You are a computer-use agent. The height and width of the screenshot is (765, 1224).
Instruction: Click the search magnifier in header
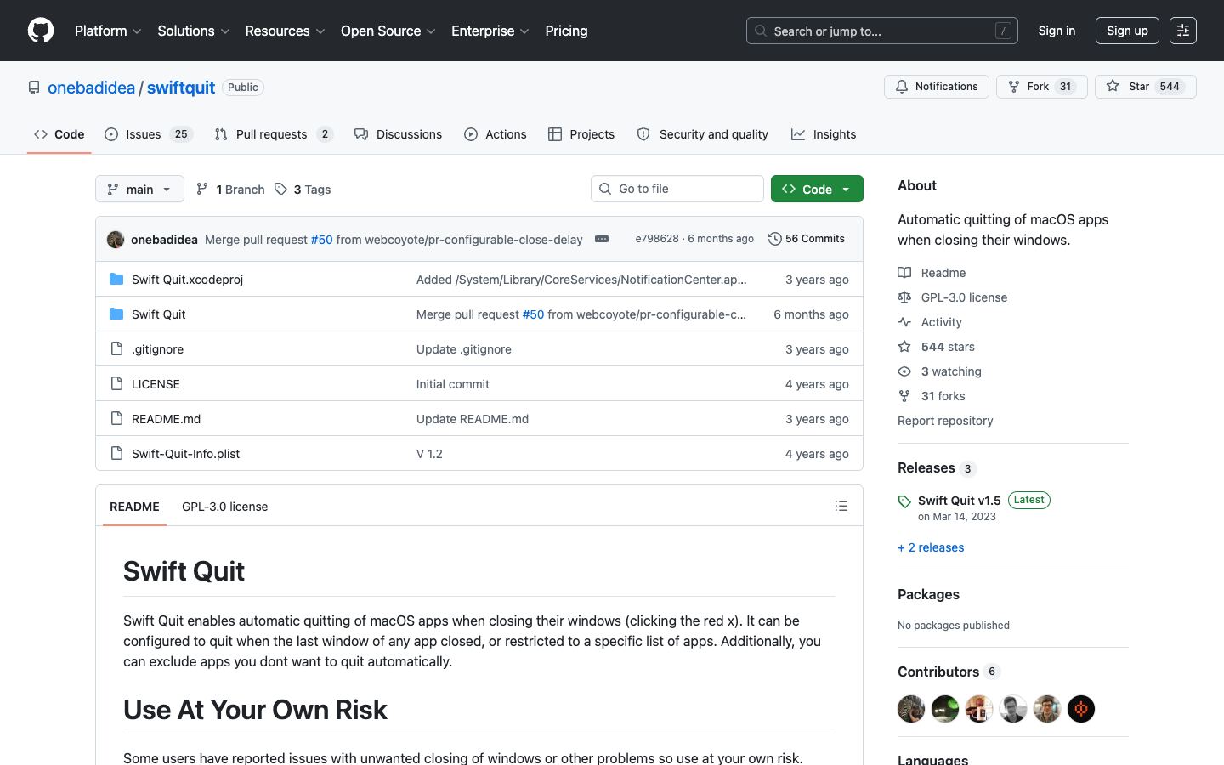click(761, 31)
